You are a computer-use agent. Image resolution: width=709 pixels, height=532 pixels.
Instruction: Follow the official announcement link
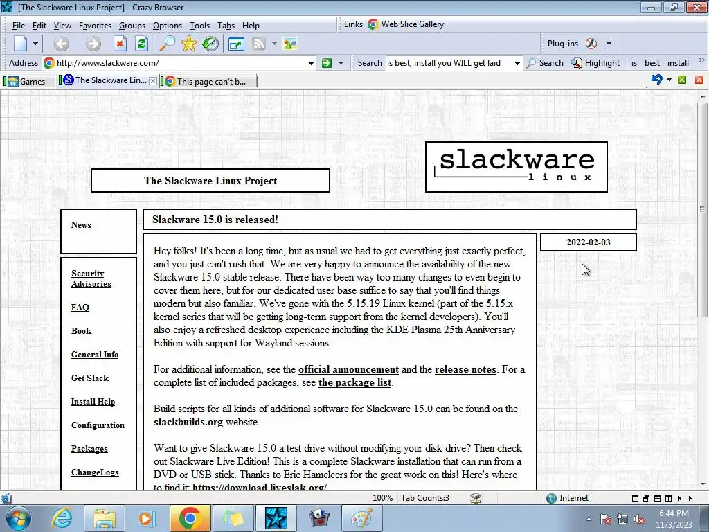(x=349, y=369)
